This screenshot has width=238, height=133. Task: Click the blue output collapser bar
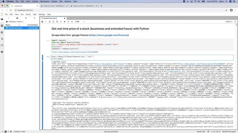(x=42, y=95)
